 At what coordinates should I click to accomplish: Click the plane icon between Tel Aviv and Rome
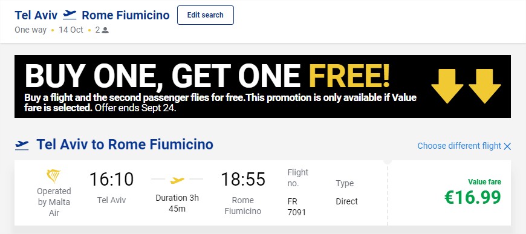tap(70, 15)
